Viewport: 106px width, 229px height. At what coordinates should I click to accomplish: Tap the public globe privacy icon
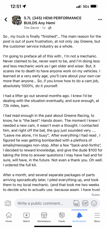coord(50,28)
